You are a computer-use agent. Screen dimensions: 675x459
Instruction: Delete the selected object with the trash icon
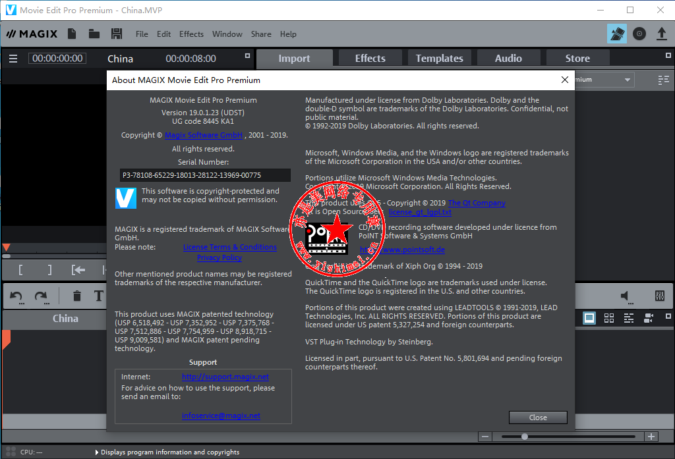coord(76,296)
